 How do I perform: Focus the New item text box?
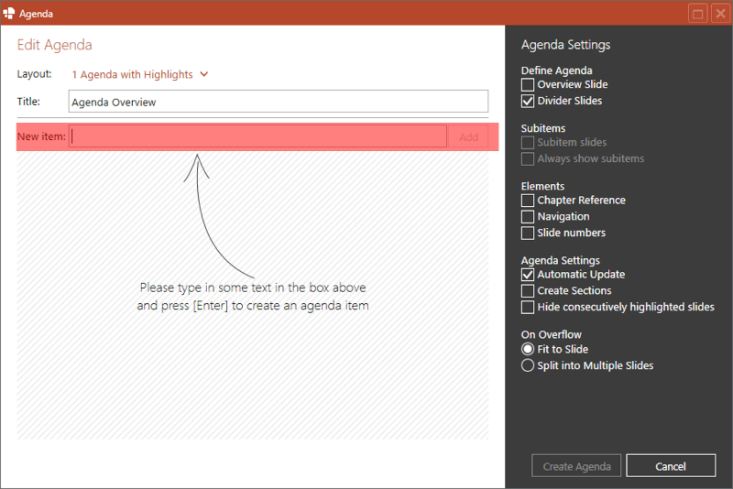click(258, 136)
